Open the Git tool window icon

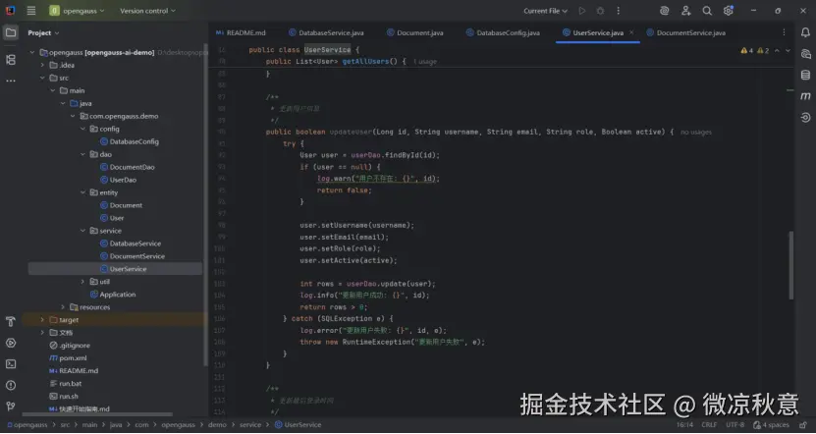11,406
